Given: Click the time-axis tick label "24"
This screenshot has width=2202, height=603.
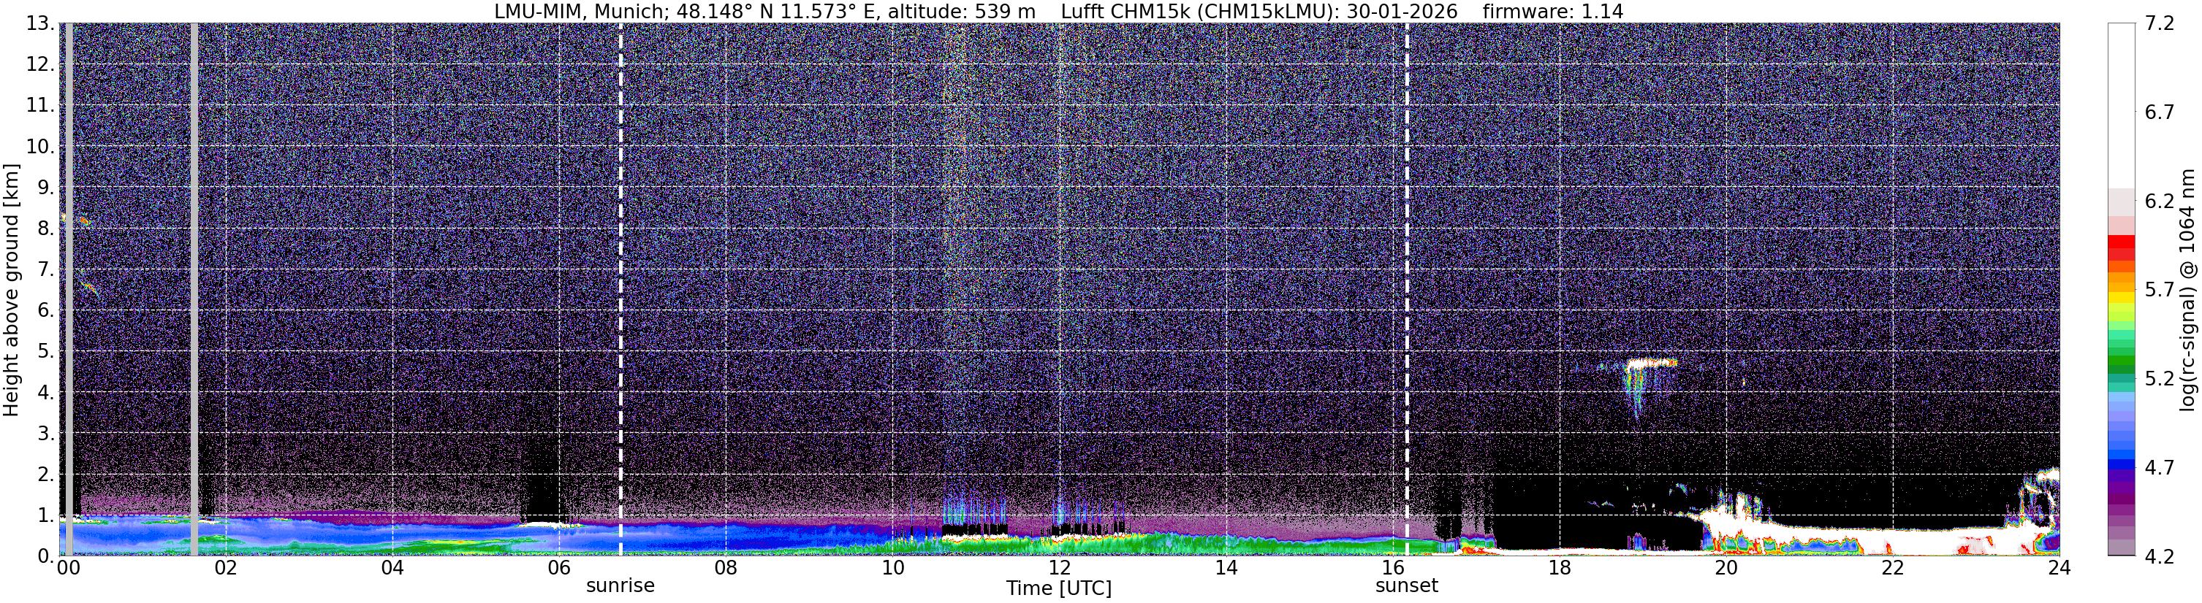Looking at the screenshot, I should pos(2059,568).
